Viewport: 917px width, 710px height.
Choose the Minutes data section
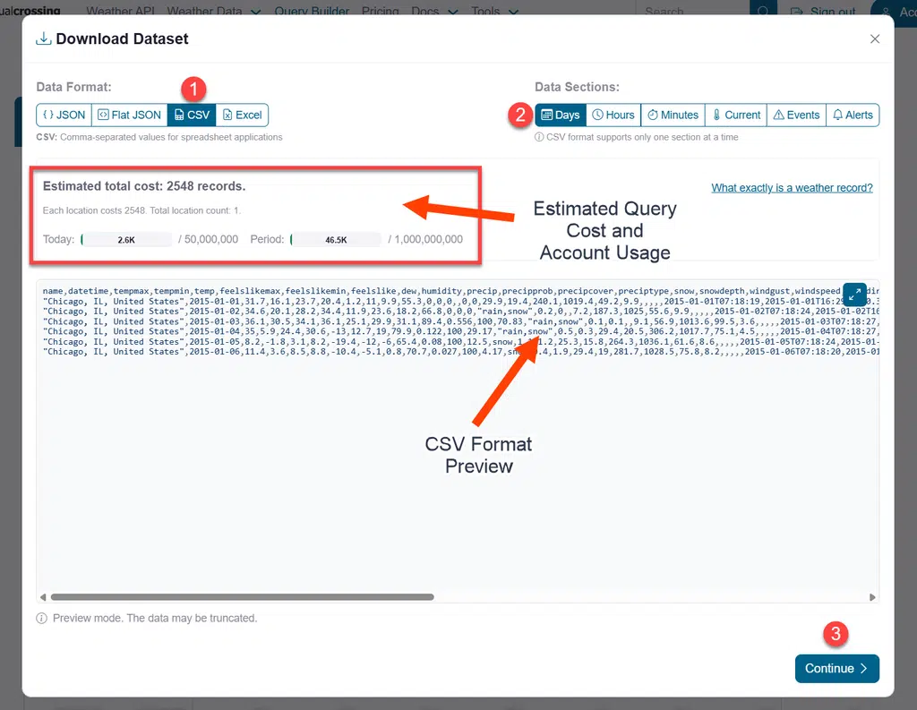(x=673, y=115)
